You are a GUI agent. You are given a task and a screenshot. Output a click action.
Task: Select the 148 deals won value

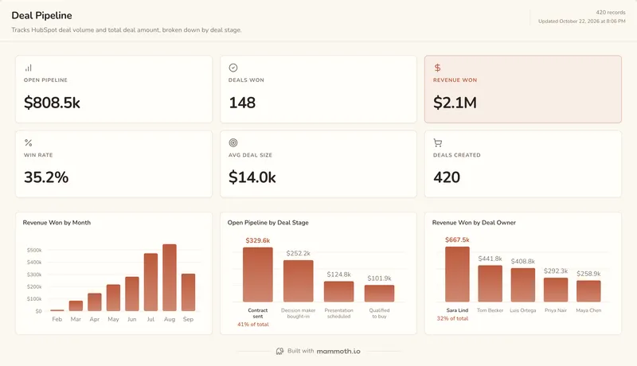pyautogui.click(x=242, y=103)
